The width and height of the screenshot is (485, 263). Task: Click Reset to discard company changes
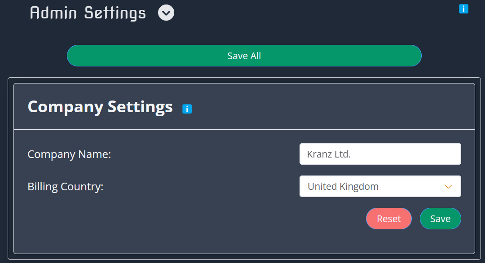point(388,219)
